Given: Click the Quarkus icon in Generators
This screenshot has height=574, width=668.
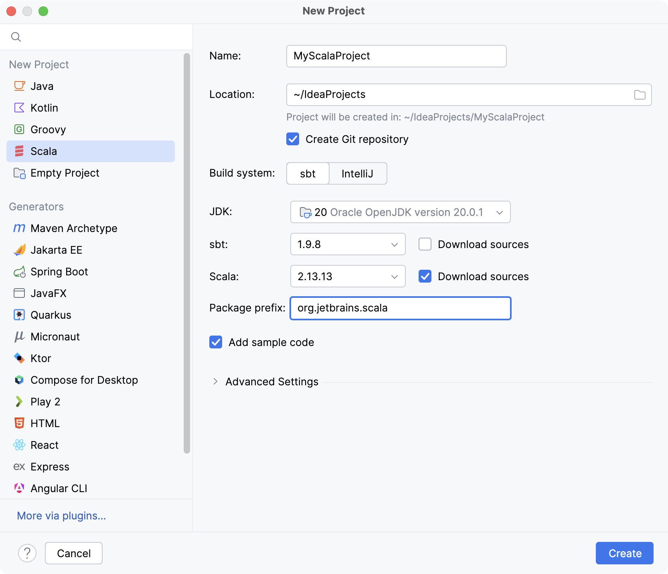Looking at the screenshot, I should pos(19,315).
